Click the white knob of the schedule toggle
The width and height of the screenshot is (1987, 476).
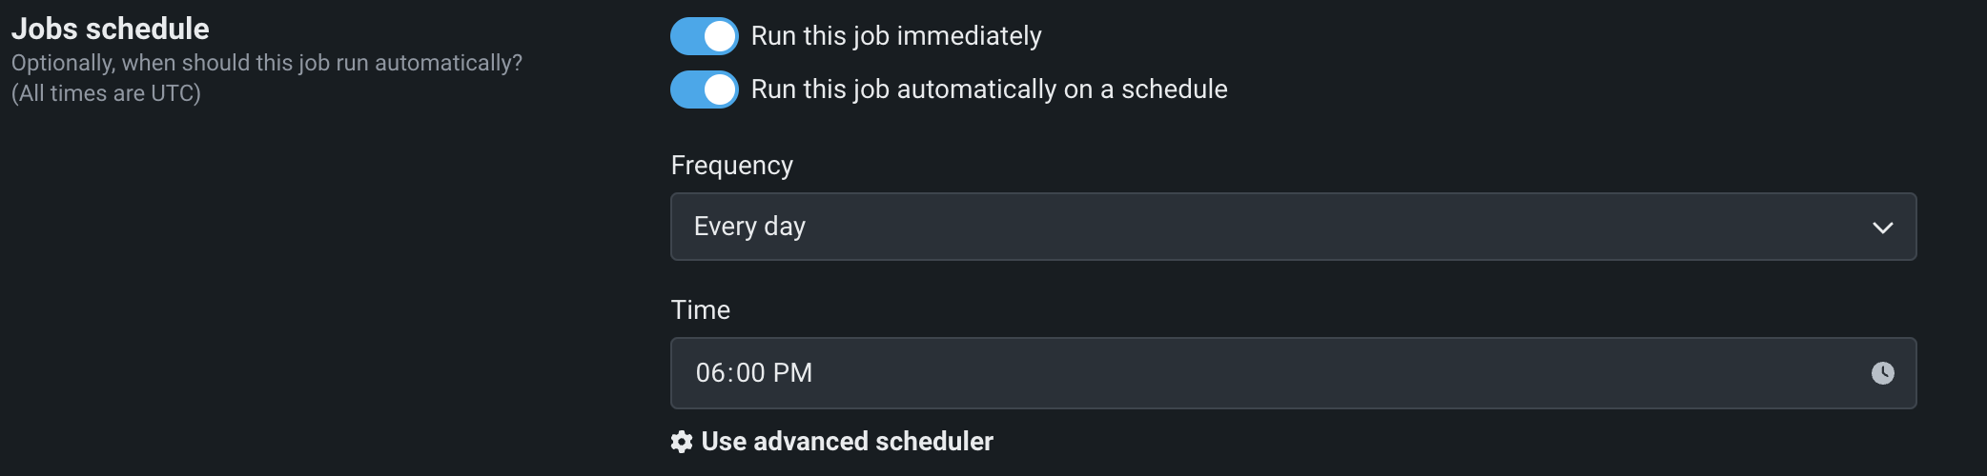coord(720,89)
